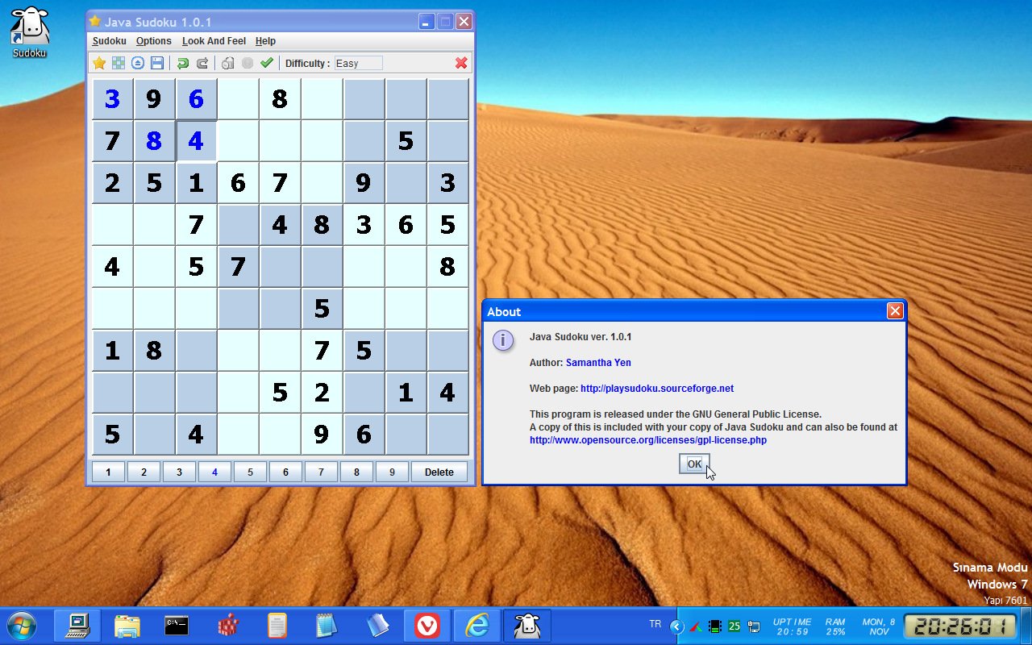Screen dimensions: 1032x645
Task: Select the grid cell with blue 8
Action: coord(154,141)
